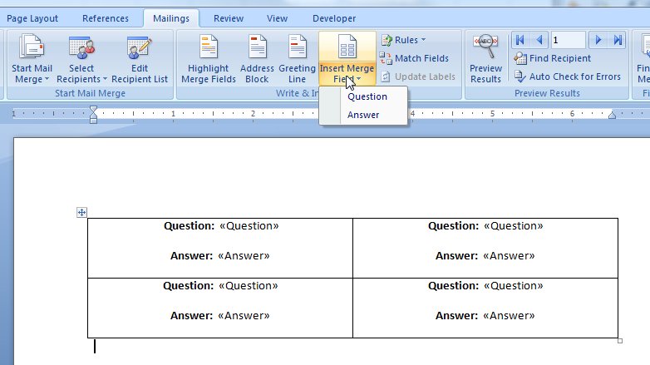Click the Insert Merge Field icon
Image resolution: width=650 pixels, height=365 pixels.
coord(347,47)
